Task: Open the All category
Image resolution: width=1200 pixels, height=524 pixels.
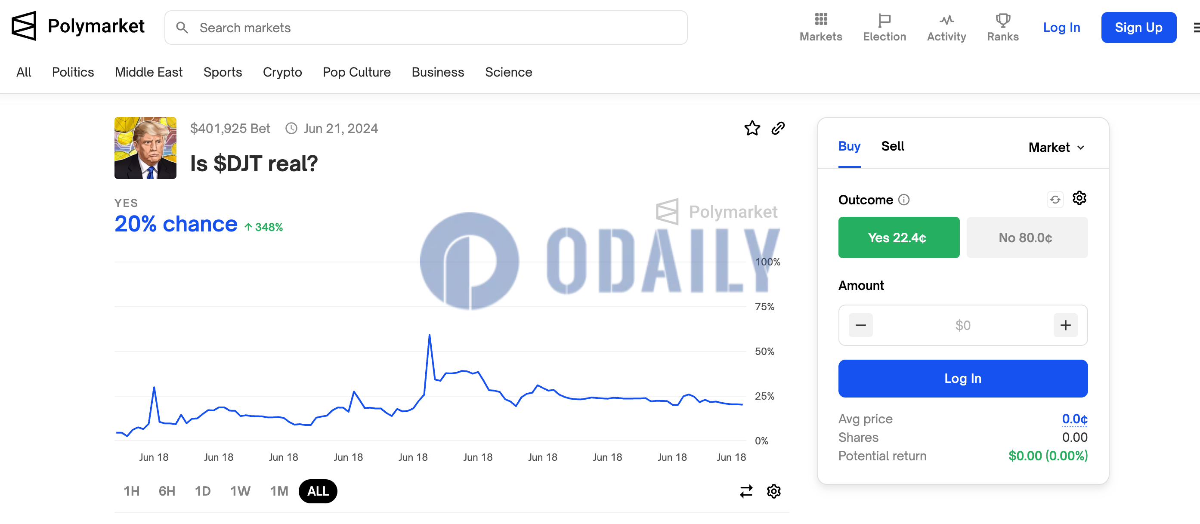Action: [x=24, y=72]
